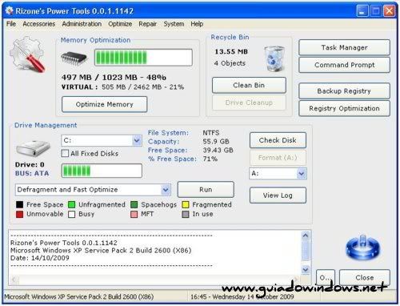The width and height of the screenshot is (400, 306).
Task: Click the Clean Bin button
Action: [249, 85]
